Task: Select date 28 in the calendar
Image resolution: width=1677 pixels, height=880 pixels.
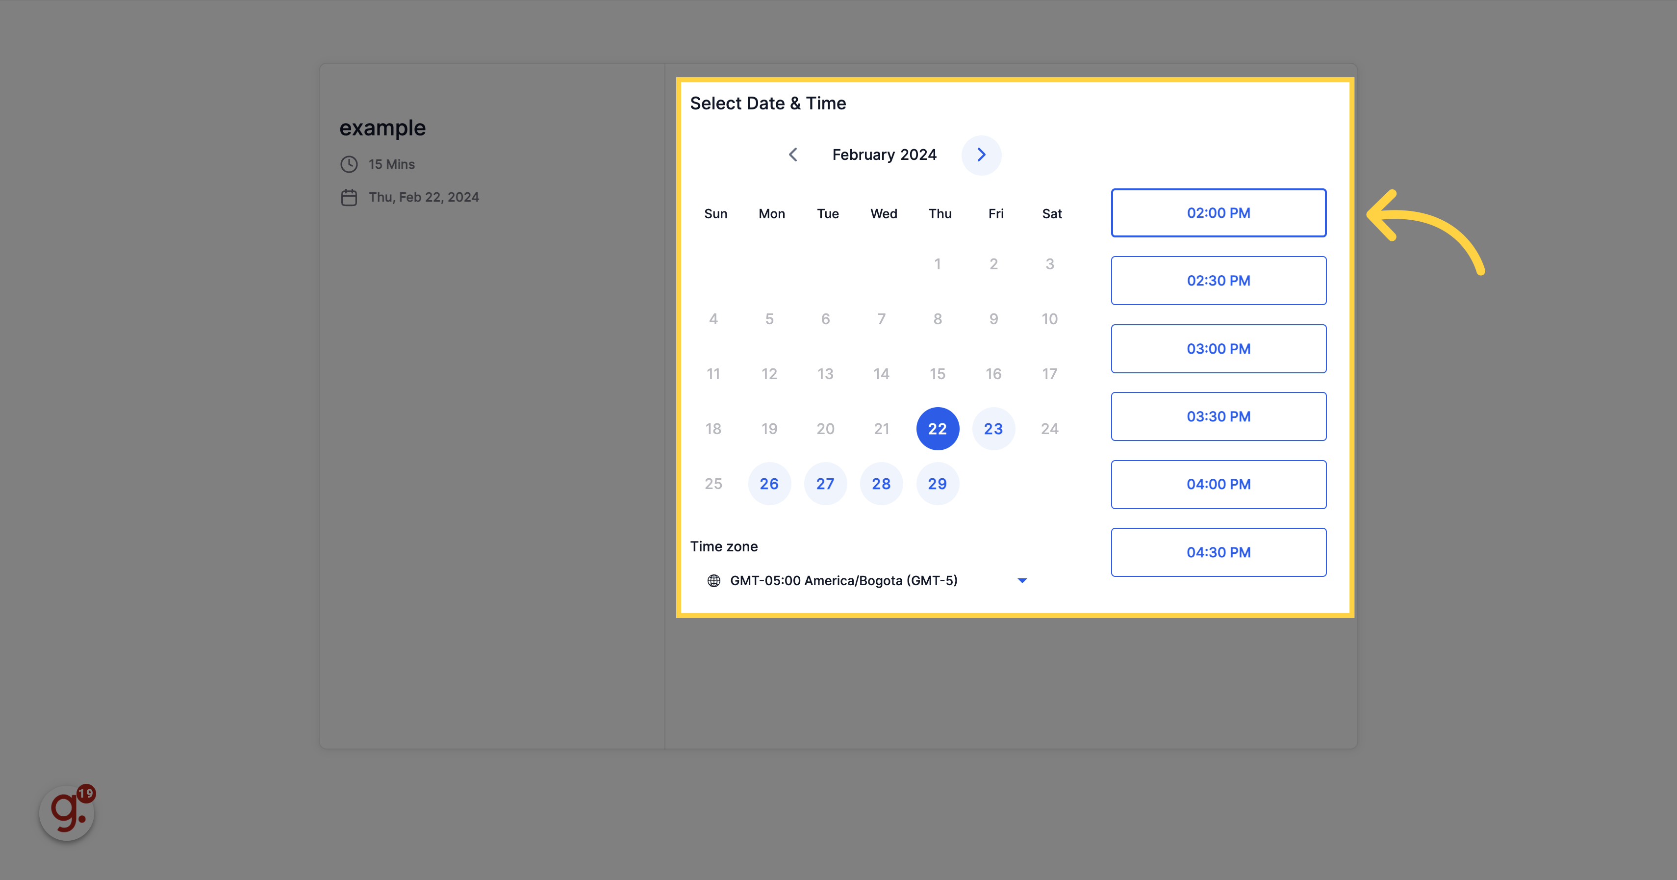Action: (882, 483)
